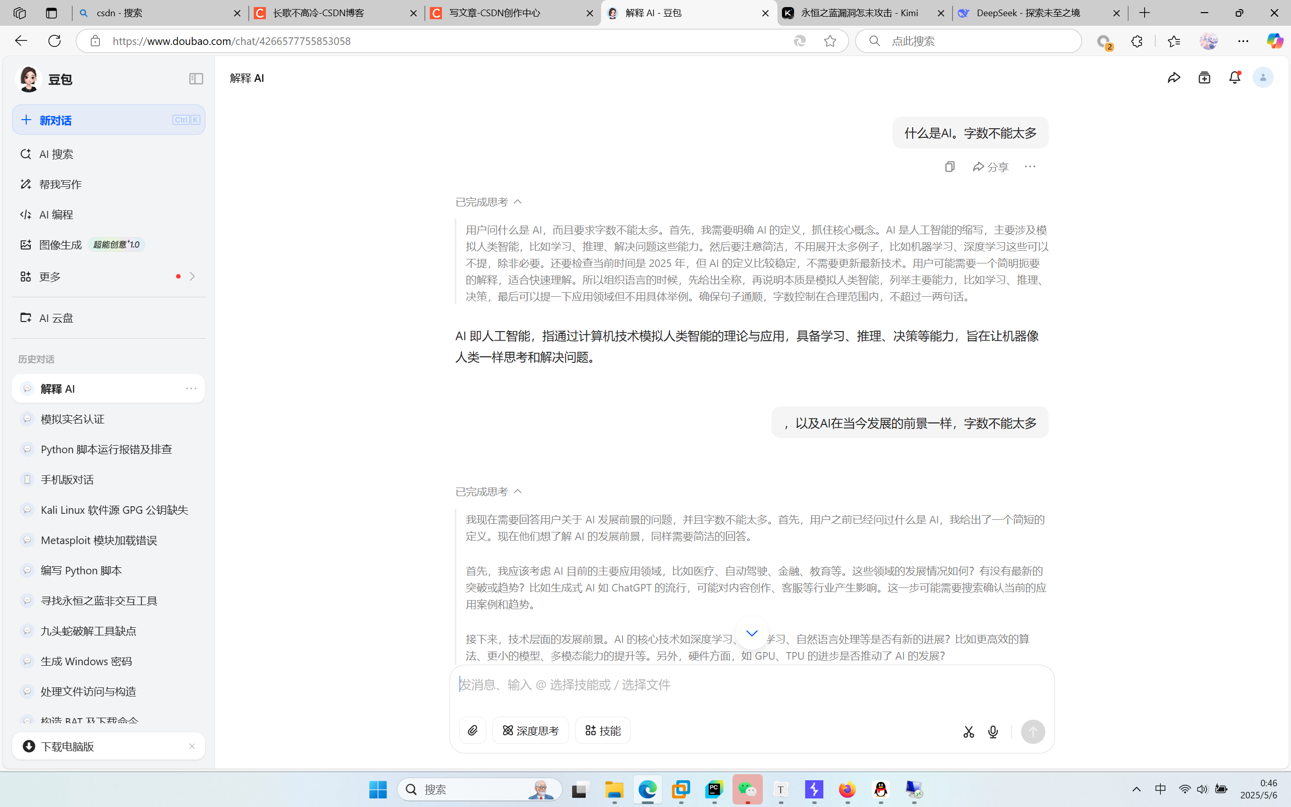
Task: Switch to the DeepSeek browser tab
Action: click(1028, 13)
